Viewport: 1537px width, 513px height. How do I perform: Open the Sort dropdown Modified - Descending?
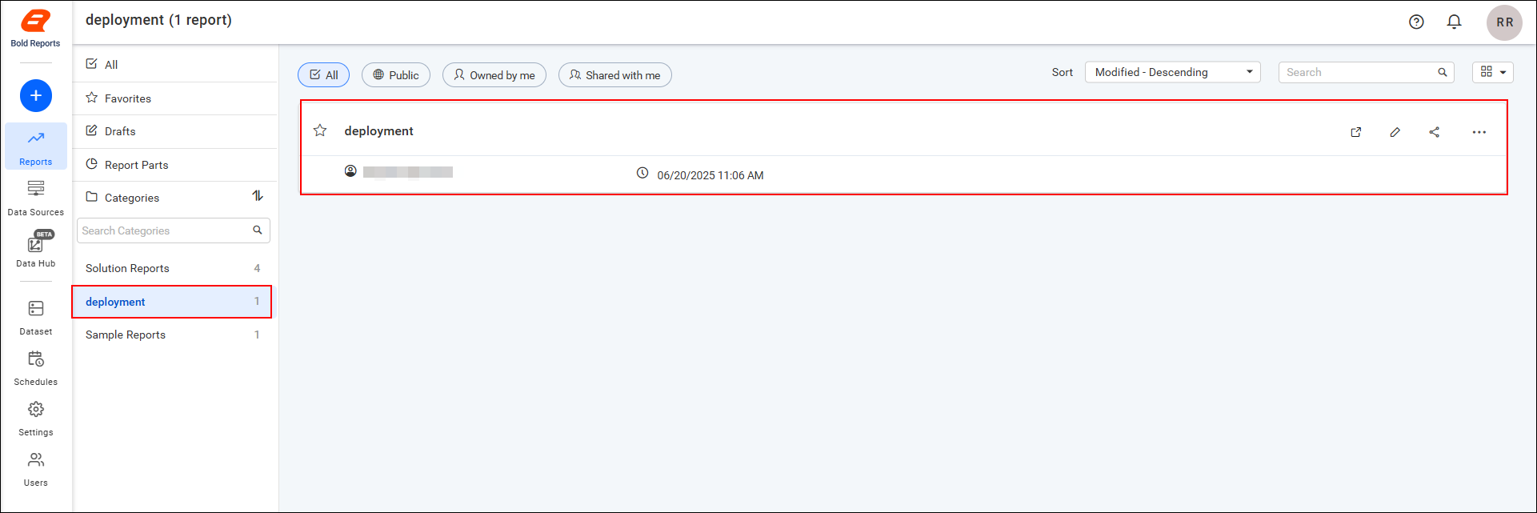click(x=1173, y=72)
